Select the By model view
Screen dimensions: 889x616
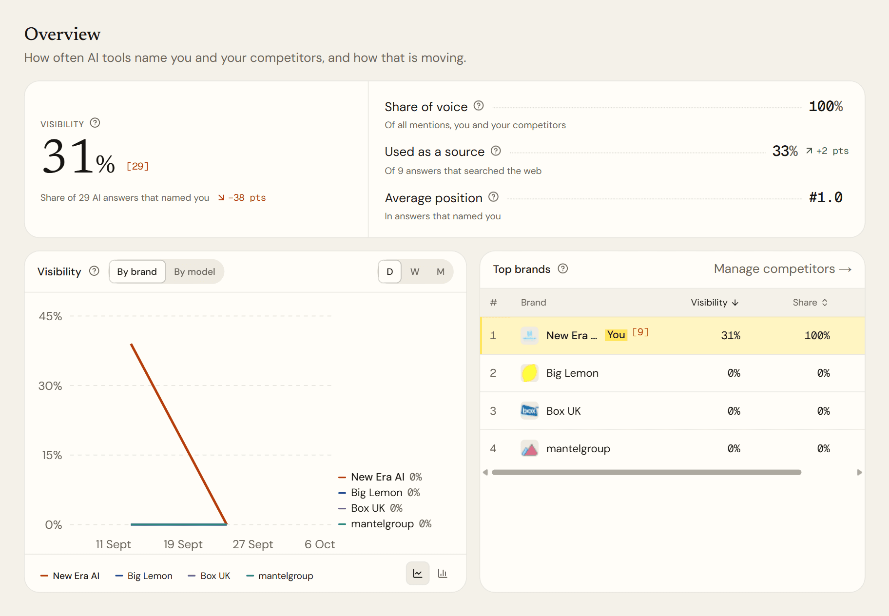pos(194,271)
